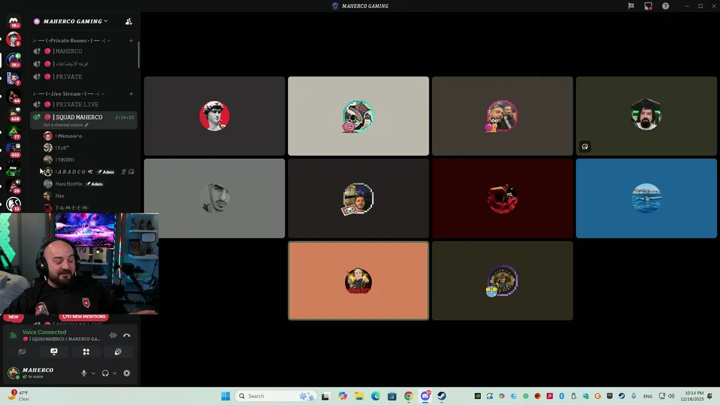Start screen sharing with share screen button
The height and width of the screenshot is (405, 720).
(54, 352)
